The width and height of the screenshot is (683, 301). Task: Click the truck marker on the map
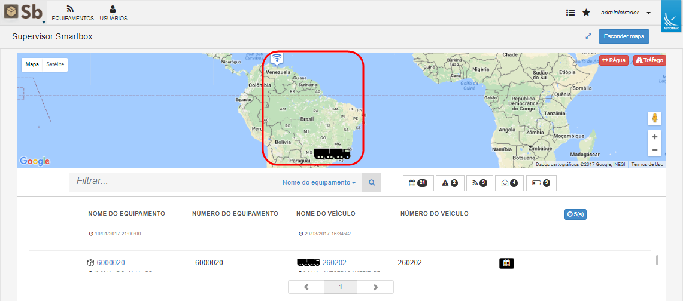[332, 153]
